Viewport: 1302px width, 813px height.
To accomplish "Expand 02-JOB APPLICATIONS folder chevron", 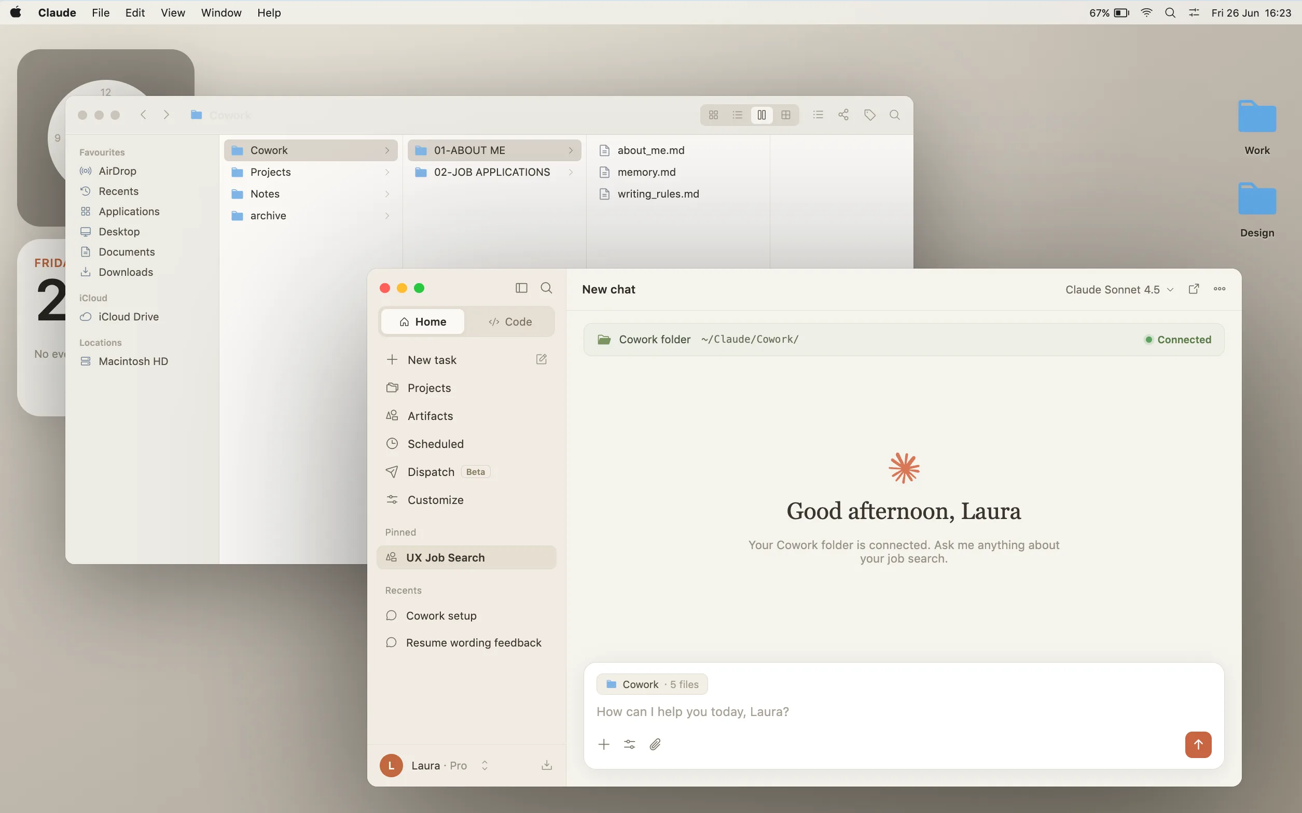I will tap(571, 172).
